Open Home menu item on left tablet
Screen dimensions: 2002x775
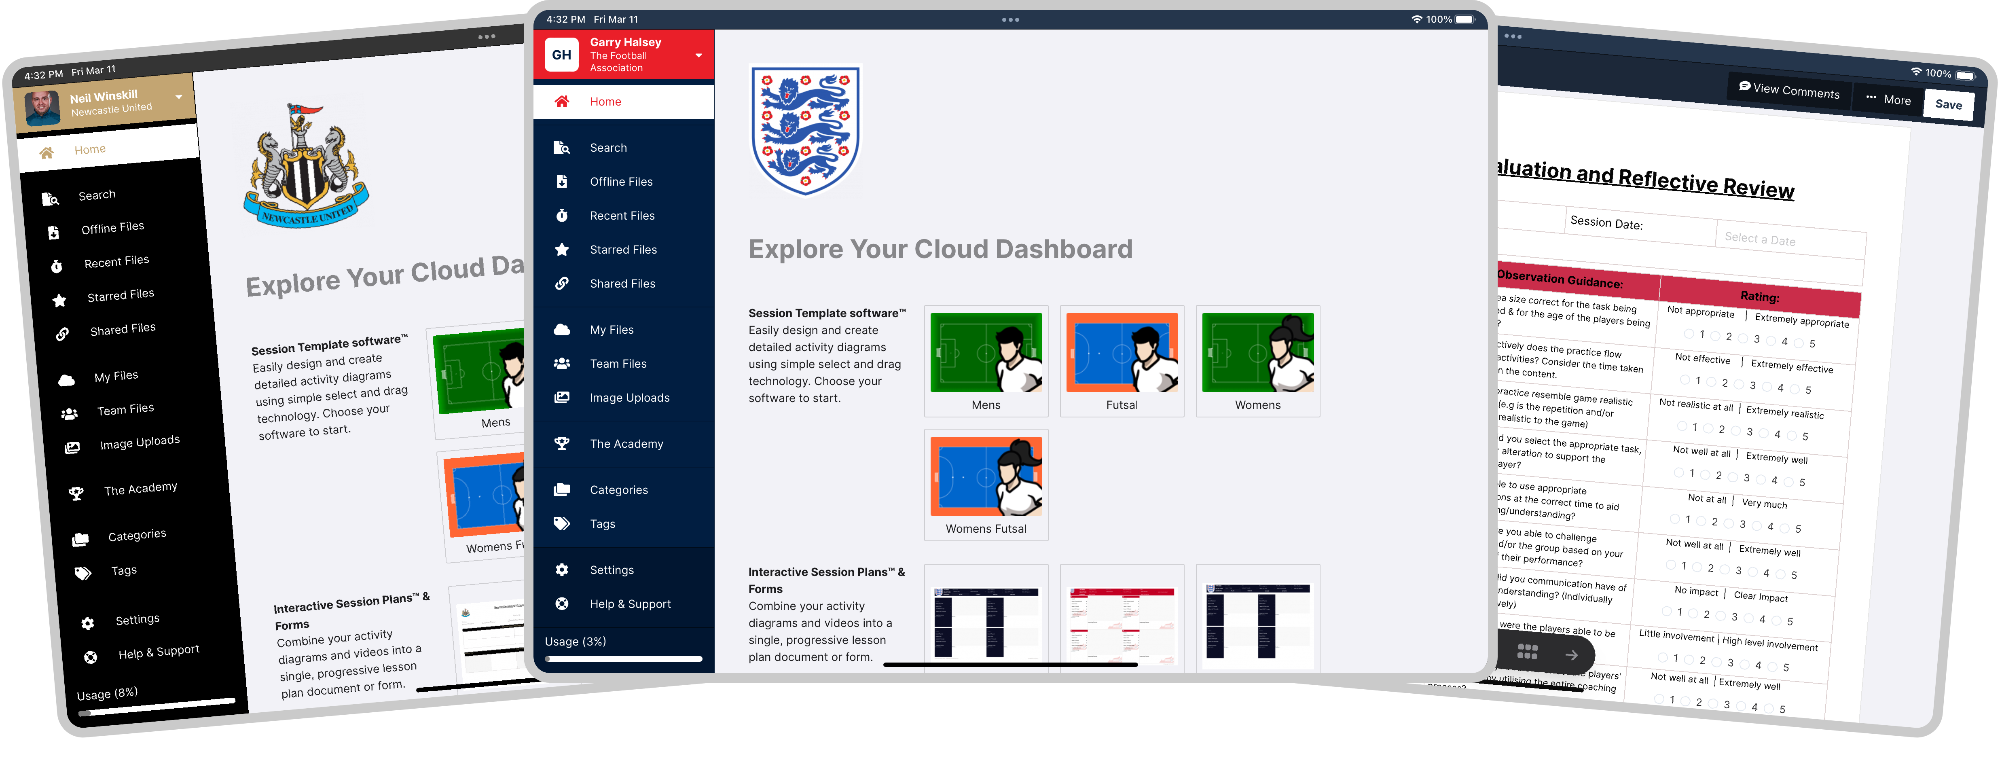pyautogui.click(x=108, y=149)
